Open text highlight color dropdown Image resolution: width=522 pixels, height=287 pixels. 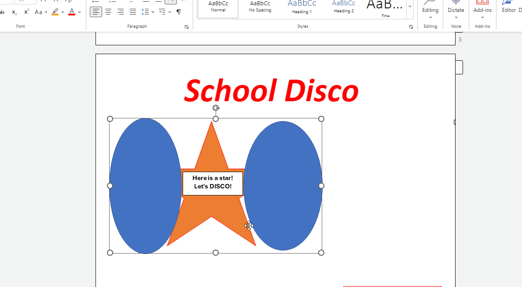(x=62, y=12)
